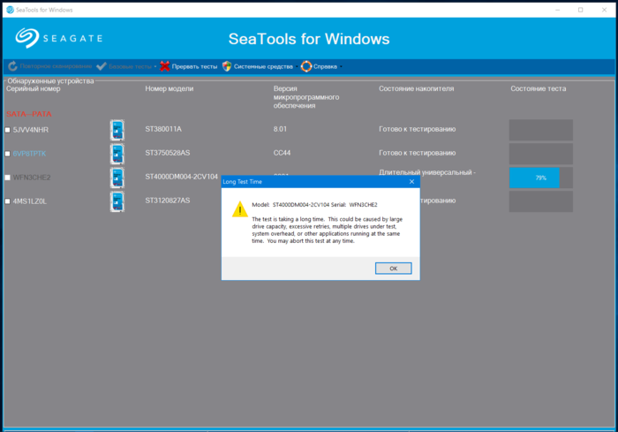Viewport: 618px width, 432px height.
Task: Click OK in Long Test Time dialog
Action: point(394,269)
